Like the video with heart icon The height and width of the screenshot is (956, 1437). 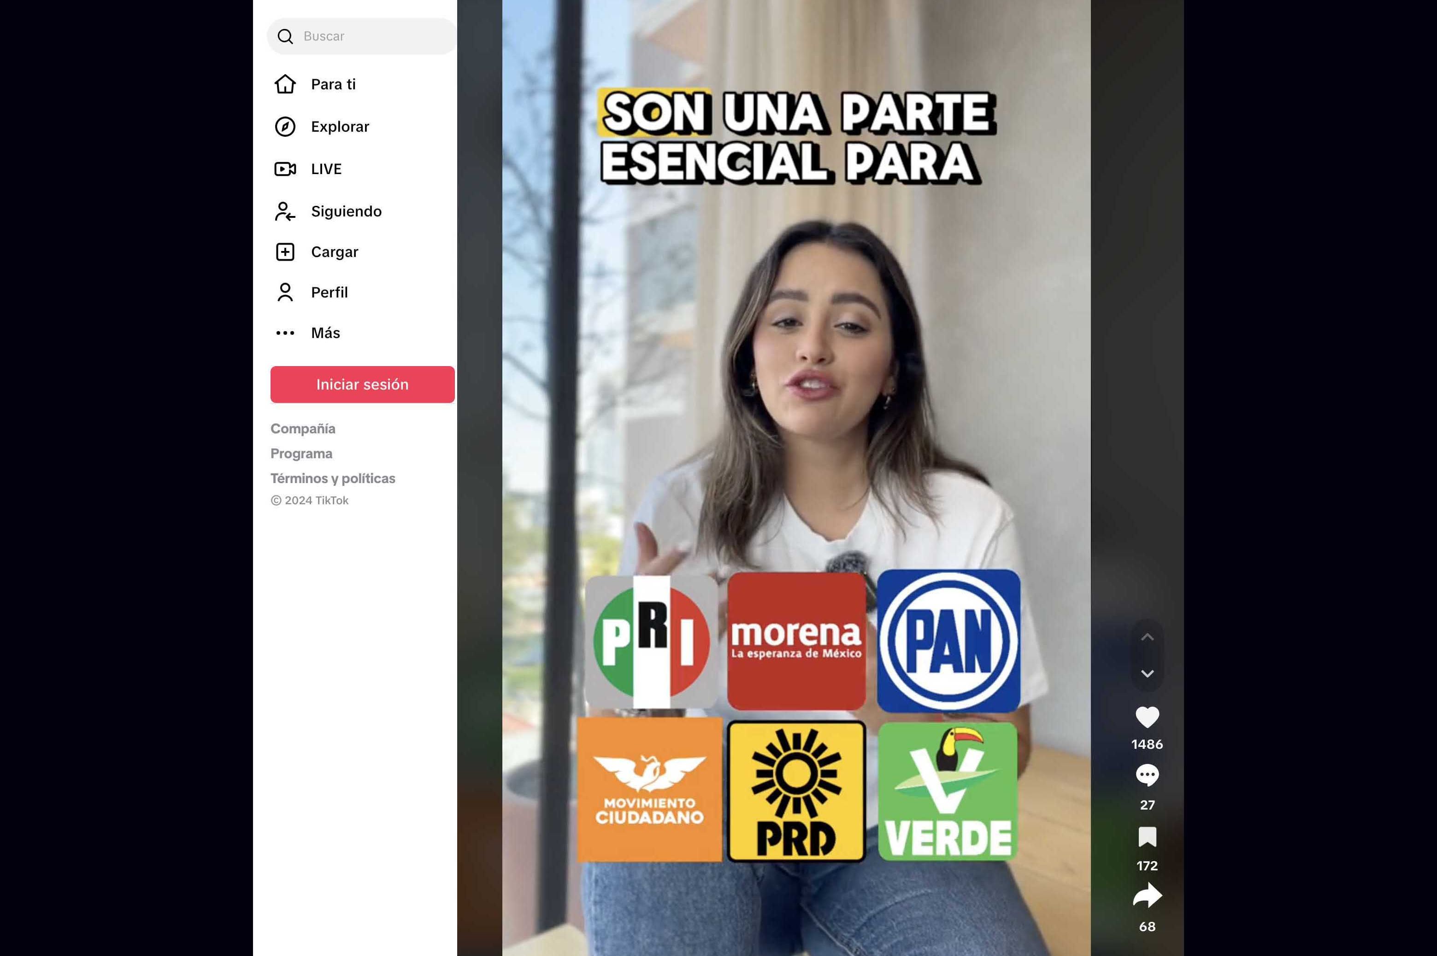(1147, 717)
